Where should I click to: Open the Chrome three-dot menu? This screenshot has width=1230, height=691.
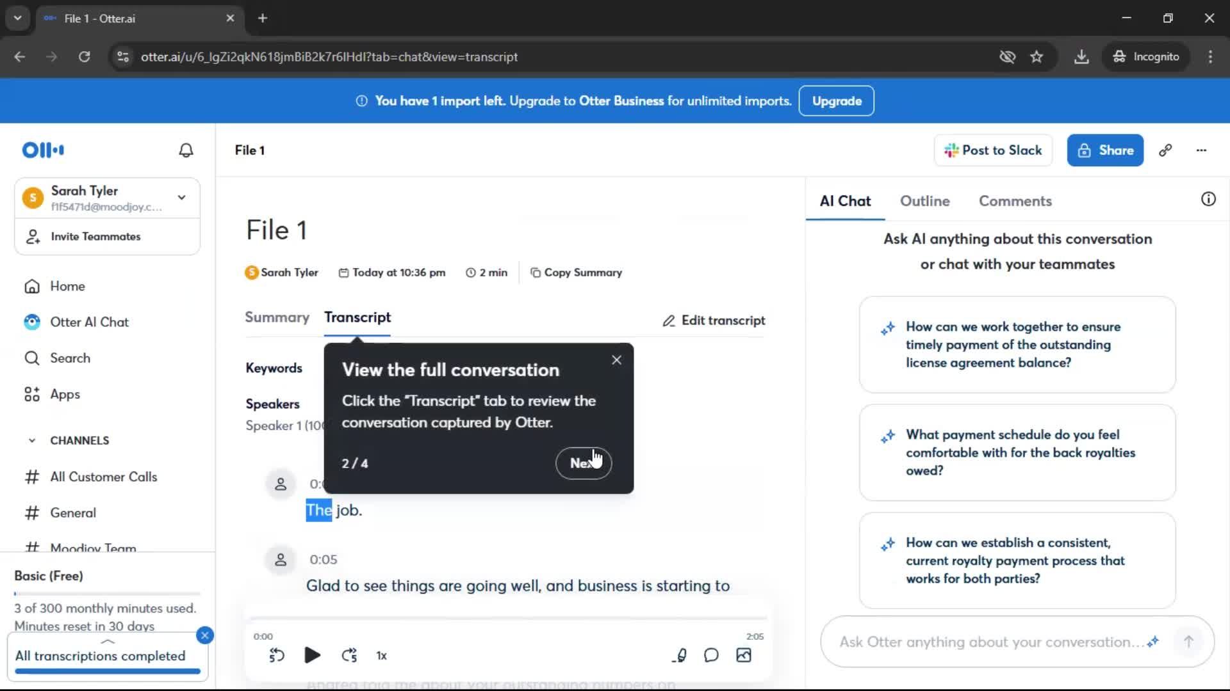1210,57
